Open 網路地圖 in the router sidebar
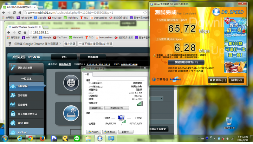The width and height of the screenshot is (253, 144). pyautogui.click(x=26, y=86)
